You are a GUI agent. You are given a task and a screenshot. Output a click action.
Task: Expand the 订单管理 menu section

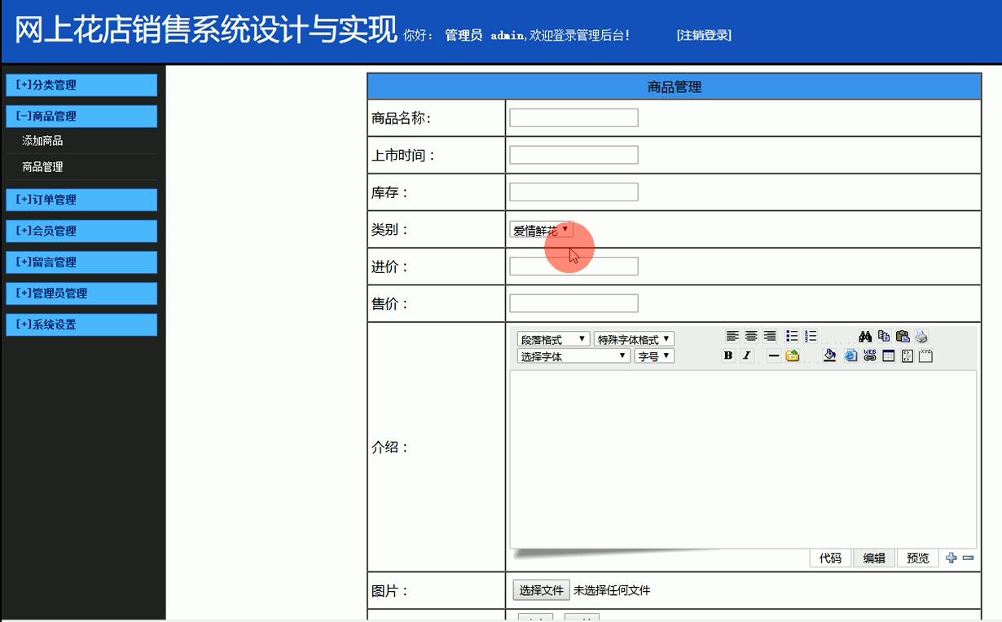click(x=81, y=199)
